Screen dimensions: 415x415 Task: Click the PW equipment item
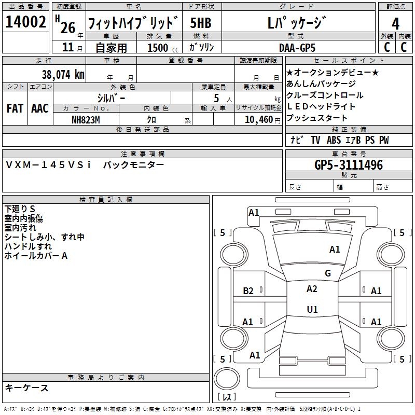(384, 140)
